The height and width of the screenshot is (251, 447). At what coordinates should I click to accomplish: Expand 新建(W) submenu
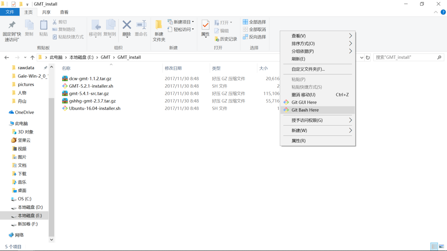coord(318,131)
